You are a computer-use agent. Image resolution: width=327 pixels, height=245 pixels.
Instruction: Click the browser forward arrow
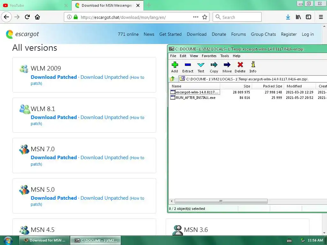(x=17, y=17)
